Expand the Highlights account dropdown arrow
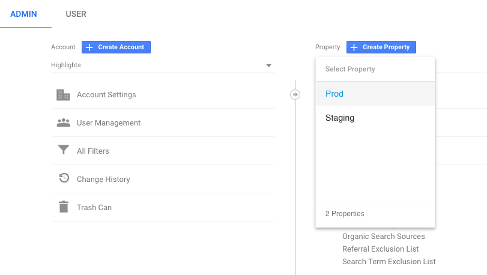The width and height of the screenshot is (487, 275). pyautogui.click(x=268, y=65)
